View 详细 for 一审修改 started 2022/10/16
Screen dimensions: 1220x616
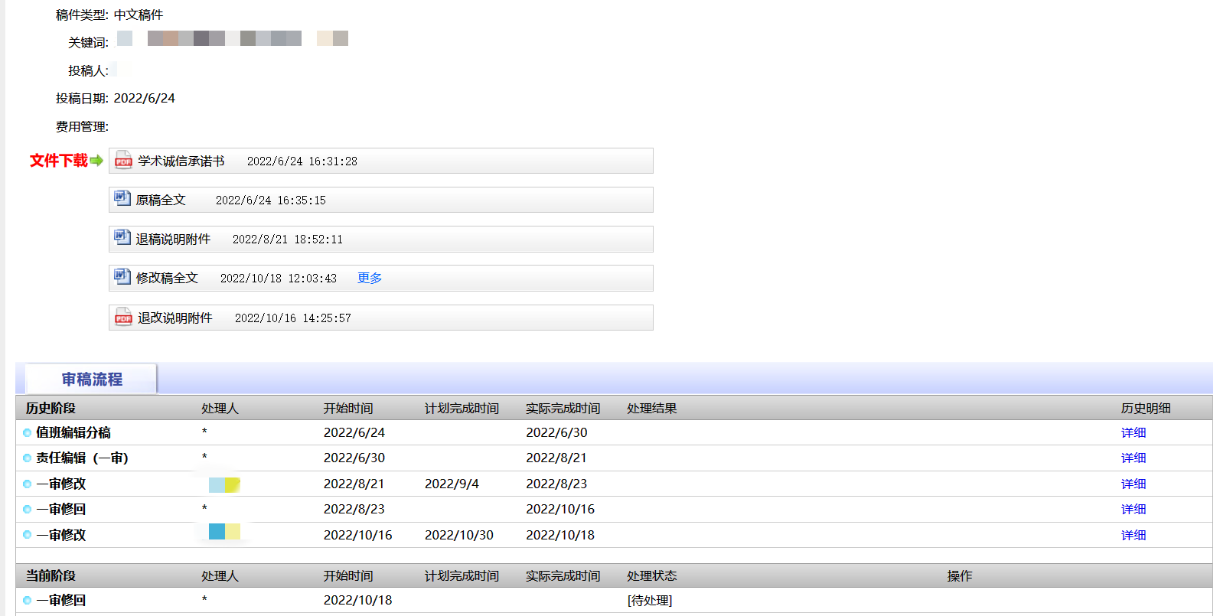[x=1133, y=536]
